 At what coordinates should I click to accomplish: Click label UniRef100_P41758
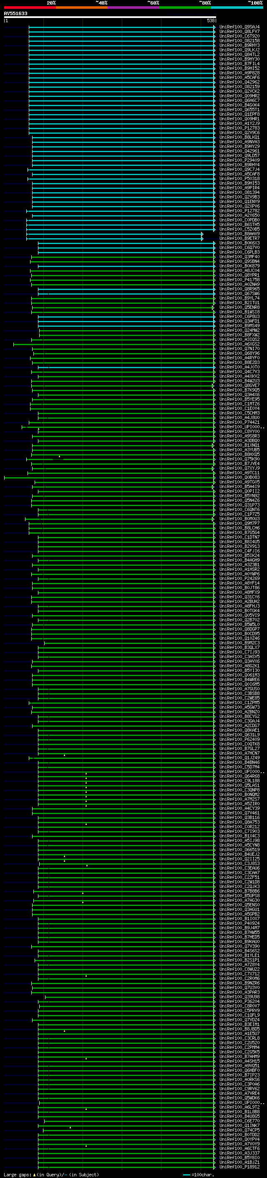239,280
